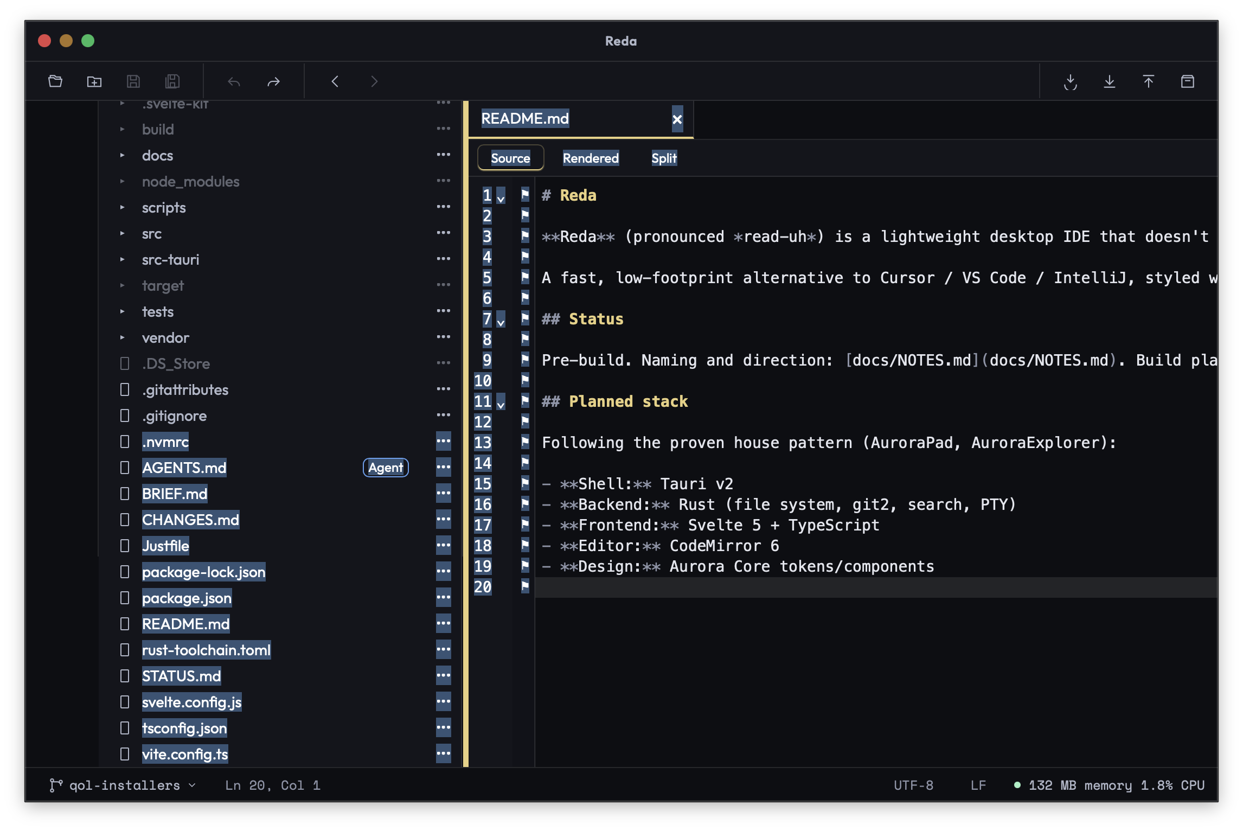Open more options for scripts folder
Screen dimensions: 1243x831
[444, 207]
